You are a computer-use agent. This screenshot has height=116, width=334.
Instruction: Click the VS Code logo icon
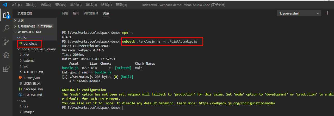[5, 5]
